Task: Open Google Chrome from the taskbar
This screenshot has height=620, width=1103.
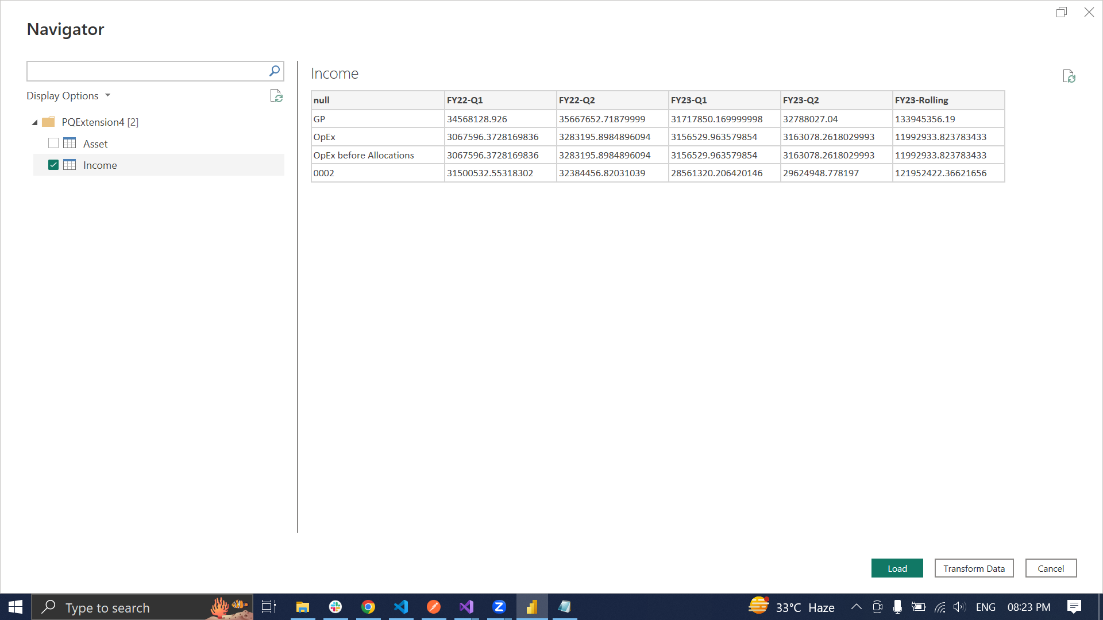Action: click(x=368, y=607)
